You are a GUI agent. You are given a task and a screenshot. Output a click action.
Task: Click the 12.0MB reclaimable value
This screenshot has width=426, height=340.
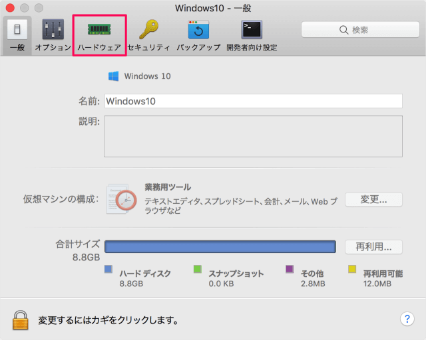(x=377, y=284)
